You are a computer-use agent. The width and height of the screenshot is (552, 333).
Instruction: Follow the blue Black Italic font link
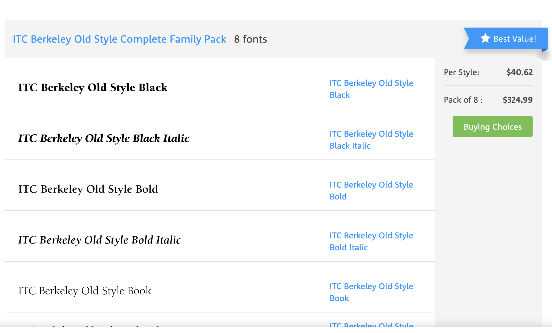[371, 140]
